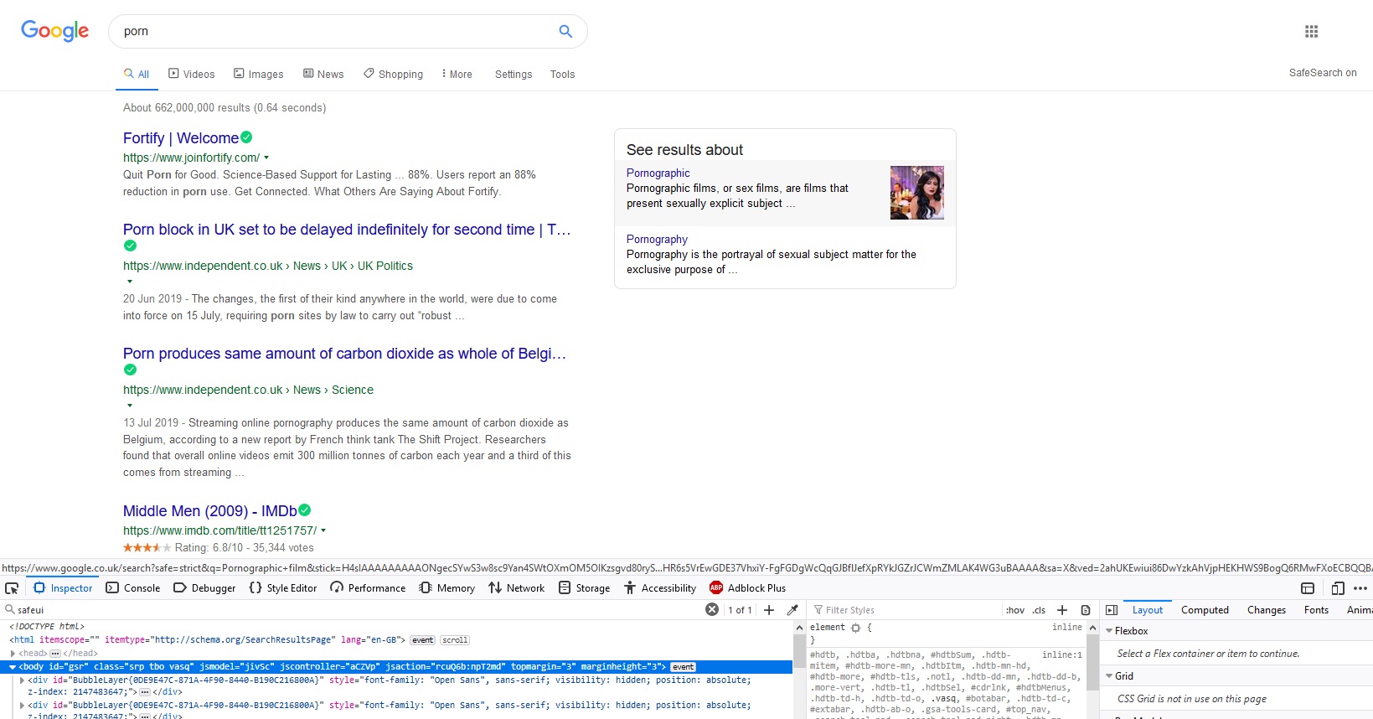Screen dimensions: 1373x719
Task: Add a new CSS rule
Action: 1062,609
